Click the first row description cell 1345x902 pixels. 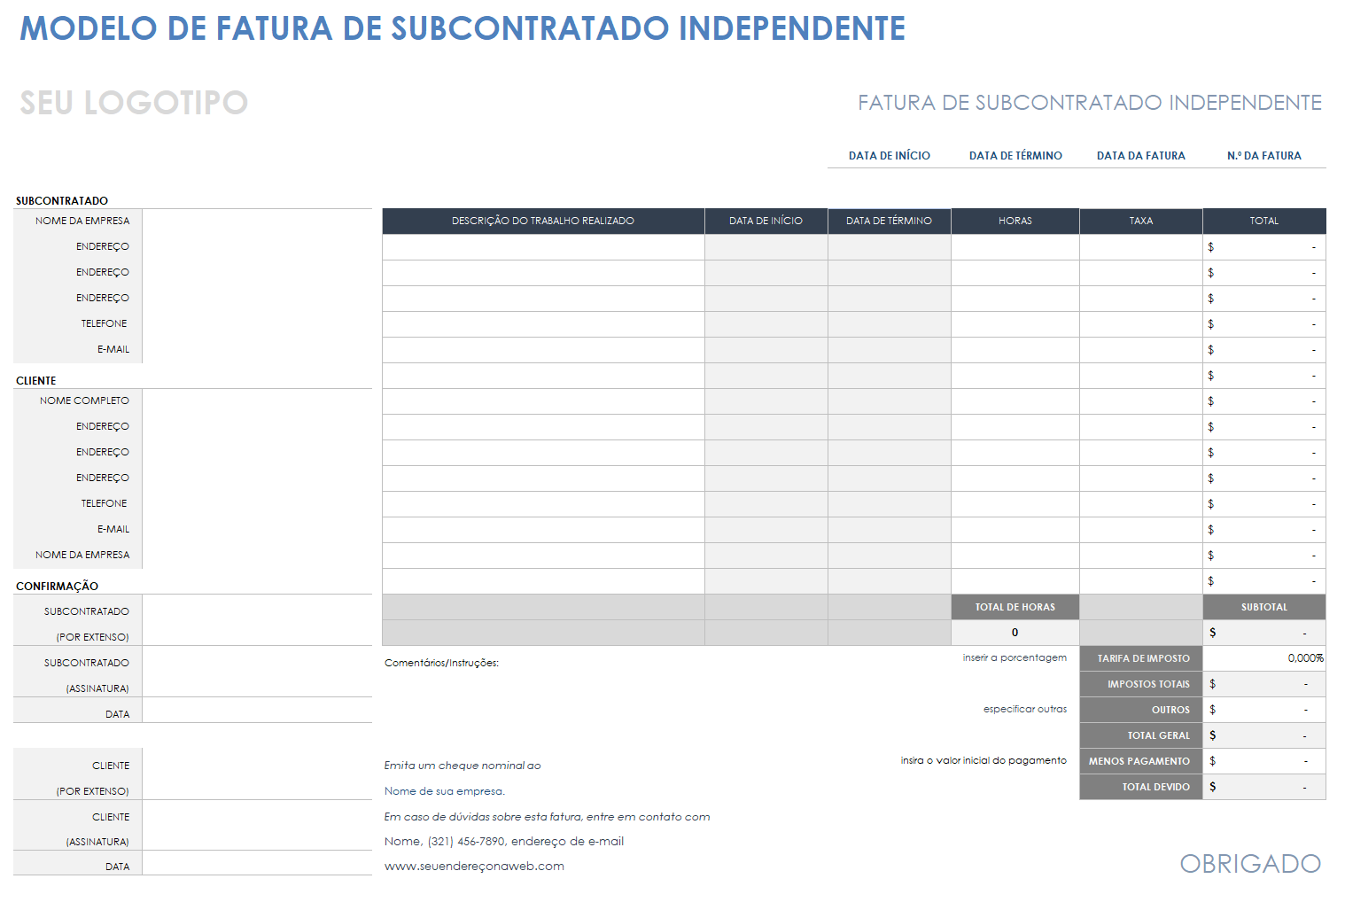tap(543, 247)
